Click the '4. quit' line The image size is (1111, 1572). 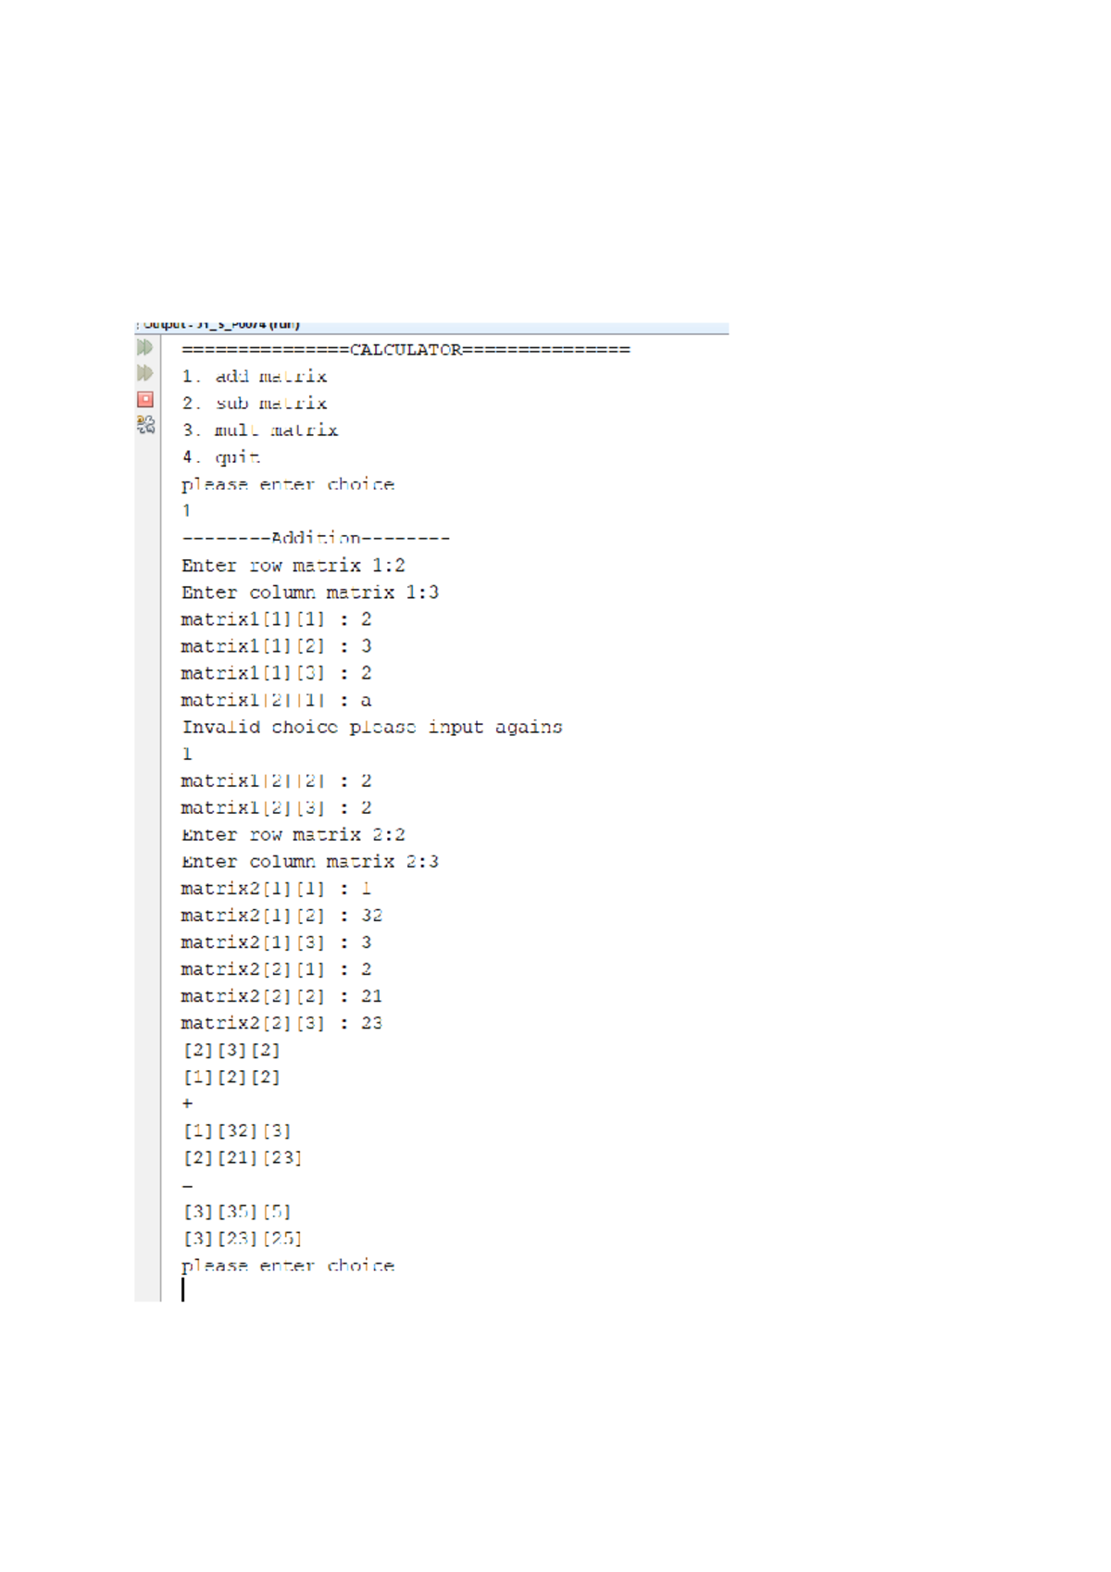[221, 457]
